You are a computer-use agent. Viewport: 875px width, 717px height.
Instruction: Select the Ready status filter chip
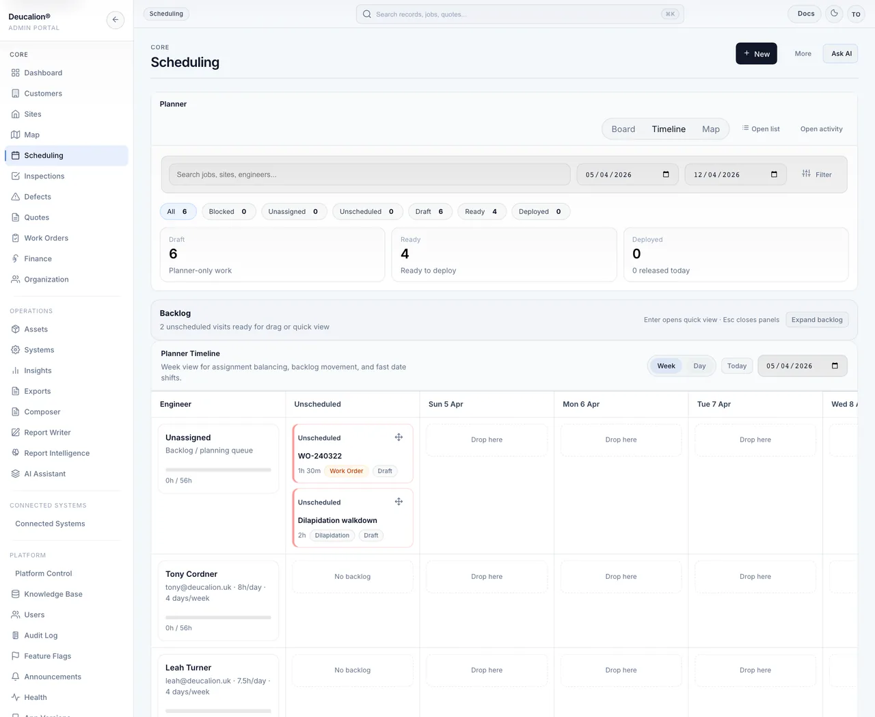click(481, 212)
